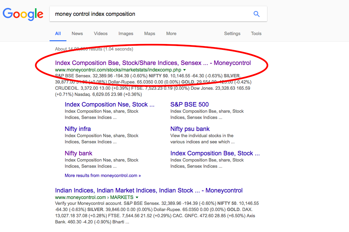Click the 'Verify your Moneycontrol account' snippet text
This screenshot has height=232, width=349.
(88, 203)
